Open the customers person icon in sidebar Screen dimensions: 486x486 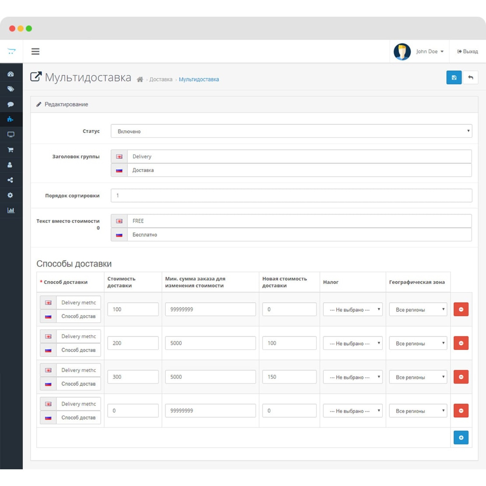10,165
